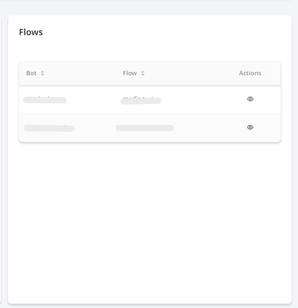The height and width of the screenshot is (308, 298).
Task: View the second flow via eye icon
Action: click(250, 127)
